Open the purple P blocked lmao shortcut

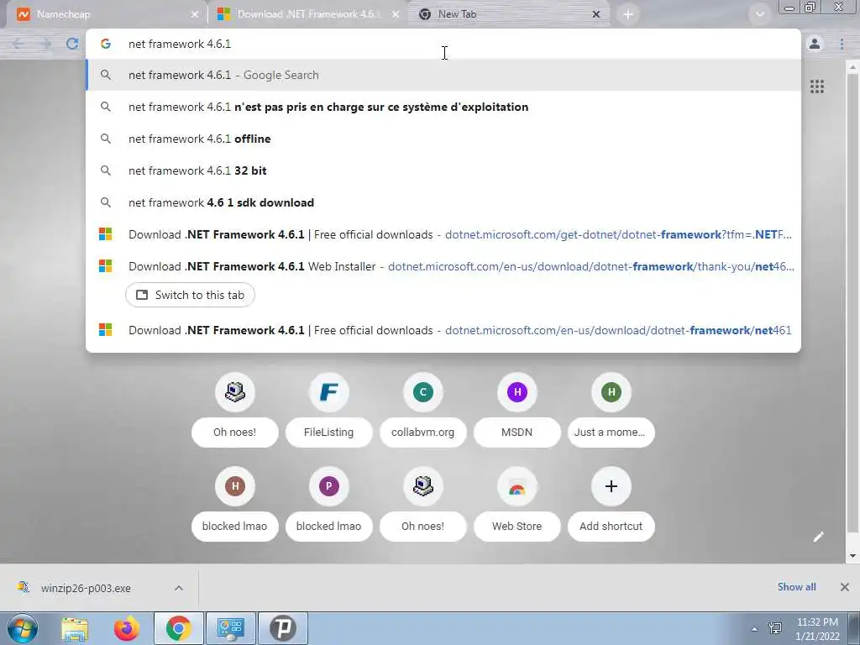[x=328, y=486]
